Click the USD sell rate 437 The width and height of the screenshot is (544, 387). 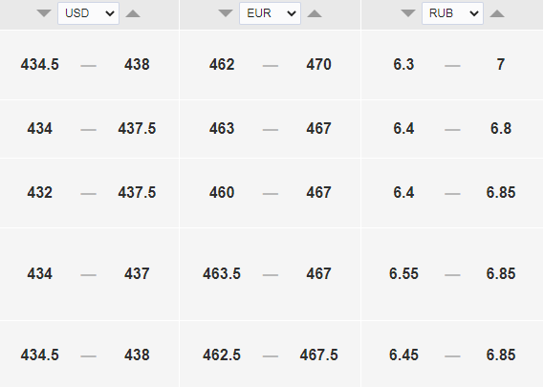pos(137,273)
